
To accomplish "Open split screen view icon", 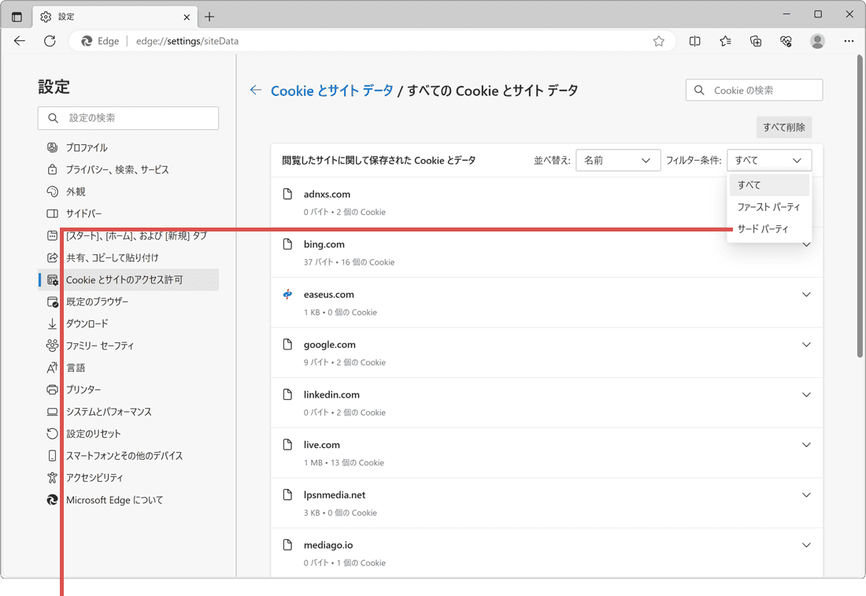I will click(694, 41).
